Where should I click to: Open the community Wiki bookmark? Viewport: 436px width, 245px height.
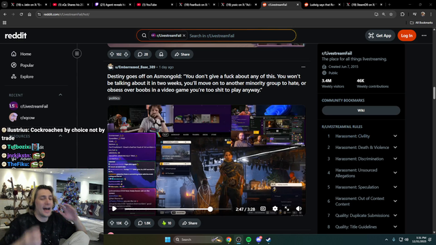[361, 110]
